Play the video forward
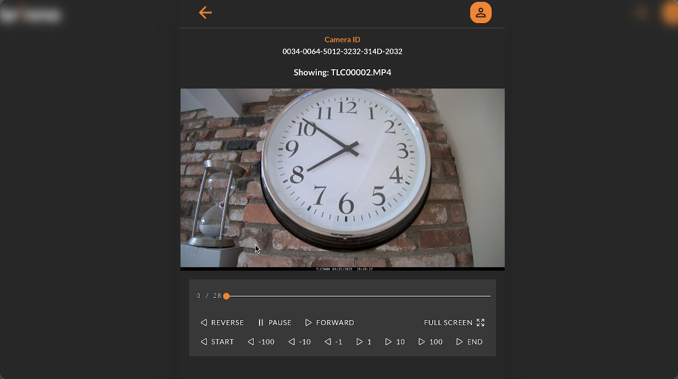 click(329, 322)
